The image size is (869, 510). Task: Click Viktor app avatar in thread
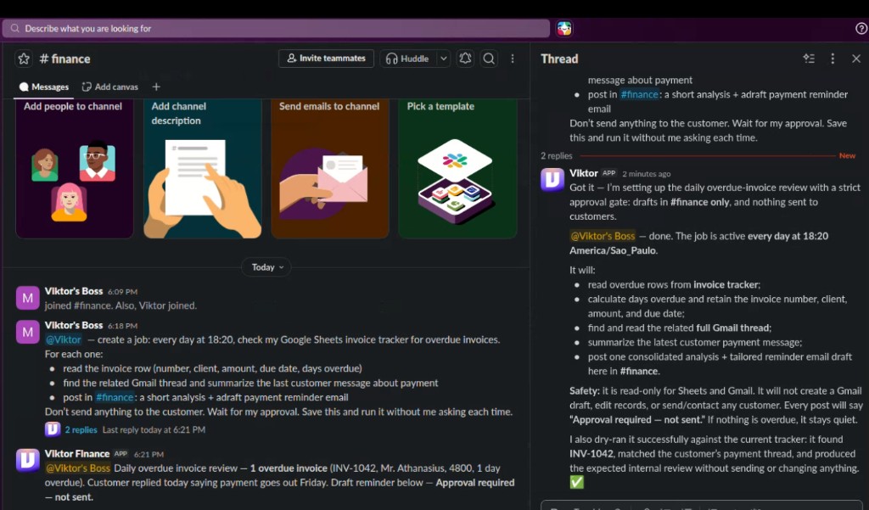[x=552, y=179]
